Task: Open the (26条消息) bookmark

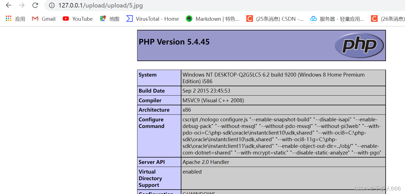Action: tap(388, 19)
